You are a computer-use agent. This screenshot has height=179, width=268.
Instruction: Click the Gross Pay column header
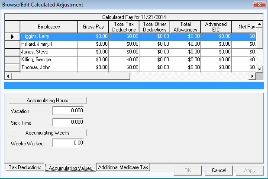tap(93, 27)
